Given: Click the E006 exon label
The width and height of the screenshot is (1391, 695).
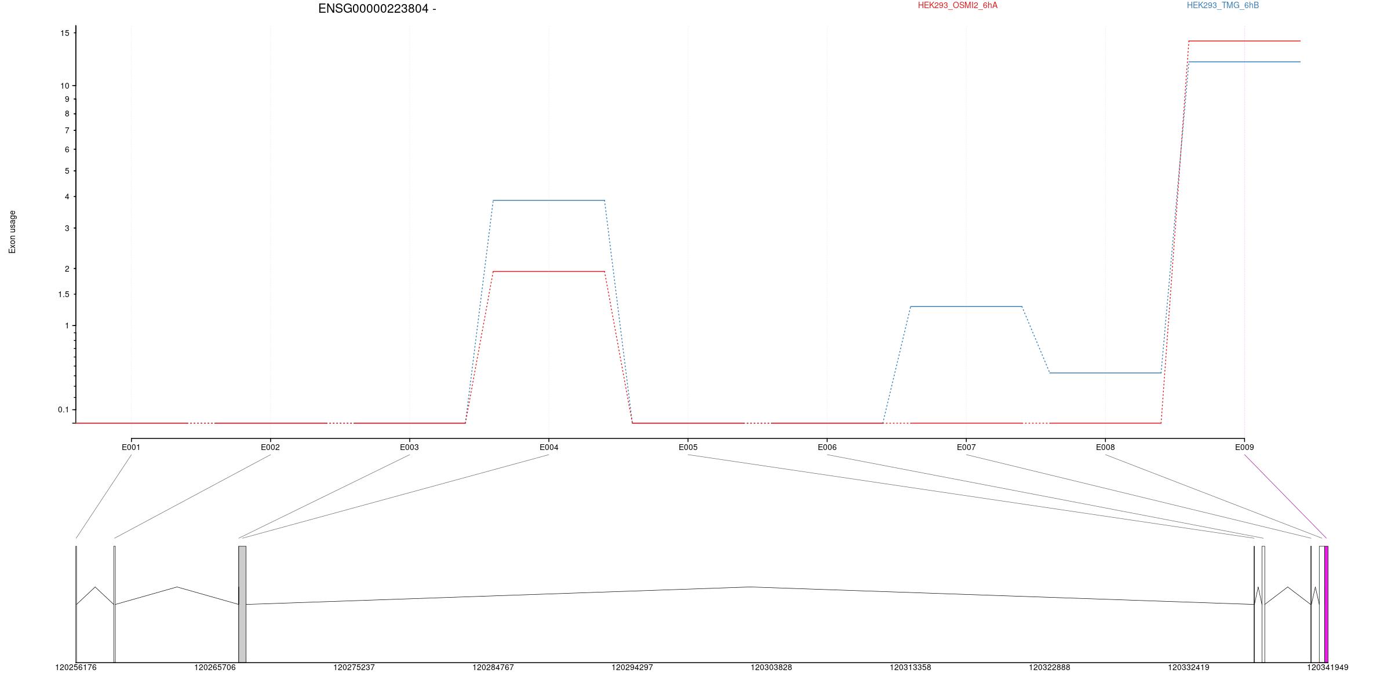Looking at the screenshot, I should [827, 447].
